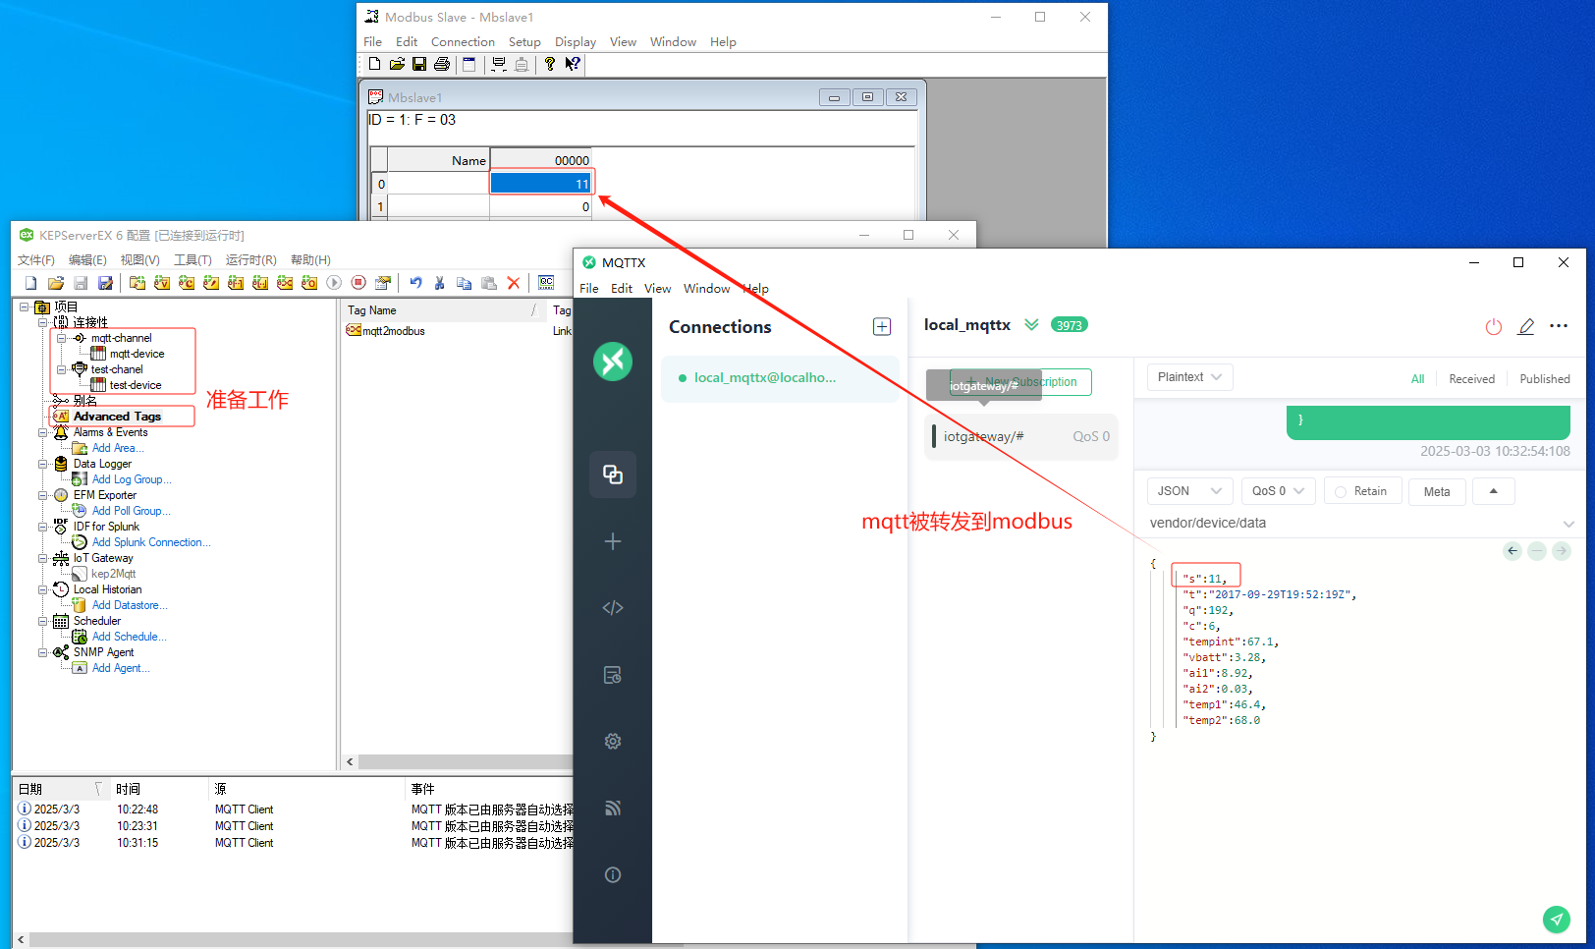Go to previous payload history in MQTTX
Screen dimensions: 1595x949
(x=1512, y=551)
